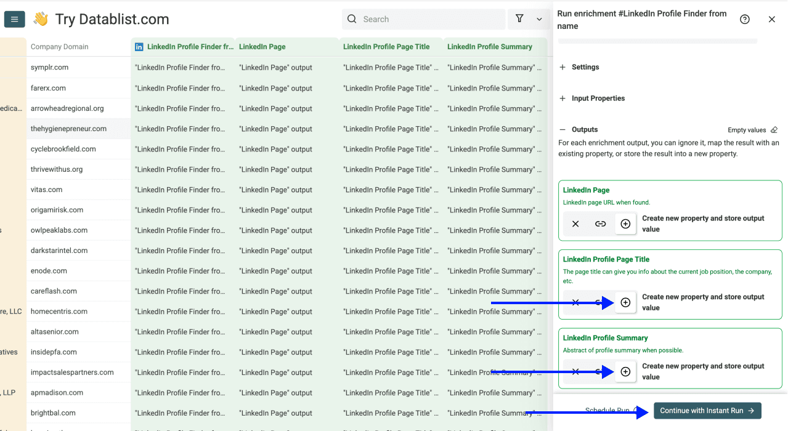Click the loading progress bar under the panel title

657,41
